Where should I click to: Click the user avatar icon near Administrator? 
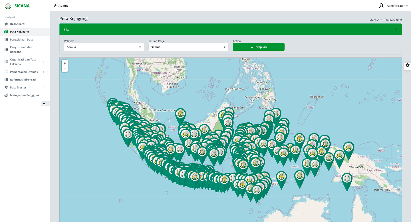pyautogui.click(x=381, y=6)
